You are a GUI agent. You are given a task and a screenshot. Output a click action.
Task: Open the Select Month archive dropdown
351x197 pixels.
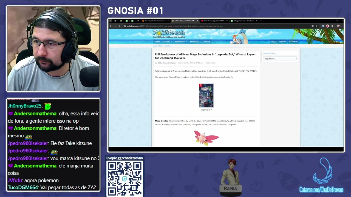tap(280, 59)
